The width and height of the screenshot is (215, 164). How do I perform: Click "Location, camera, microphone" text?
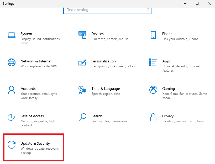pos(183,121)
